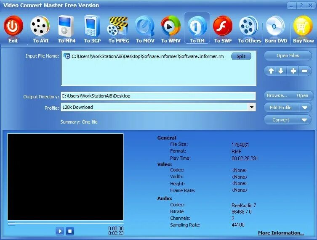This screenshot has height=240, width=317.
Task: Click the play time value 00:02:26.291
Action: click(245, 158)
